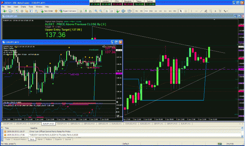
Task: Open the Templates dropdown
Action: (130, 11)
